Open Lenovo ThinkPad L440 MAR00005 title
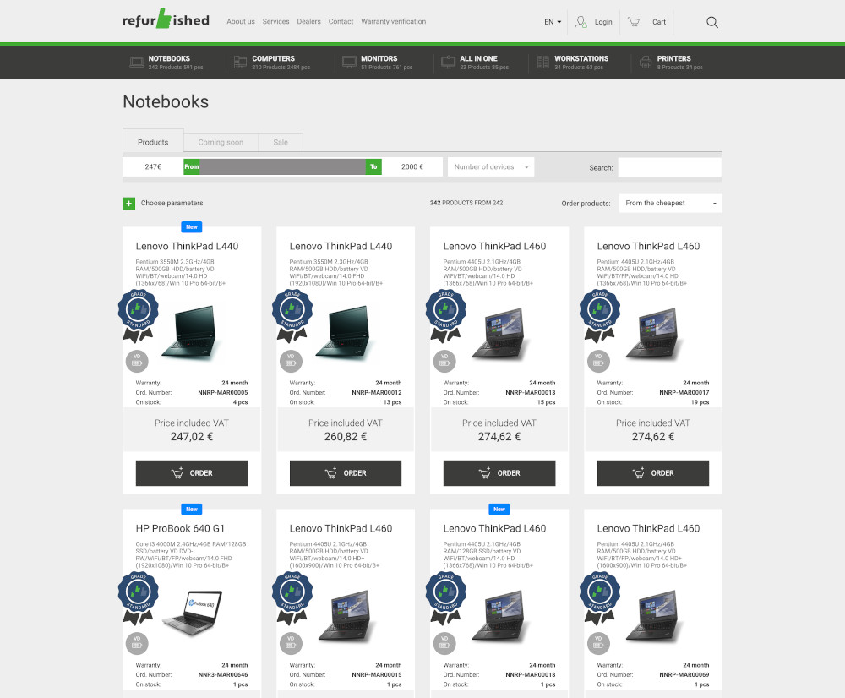 [x=187, y=246]
